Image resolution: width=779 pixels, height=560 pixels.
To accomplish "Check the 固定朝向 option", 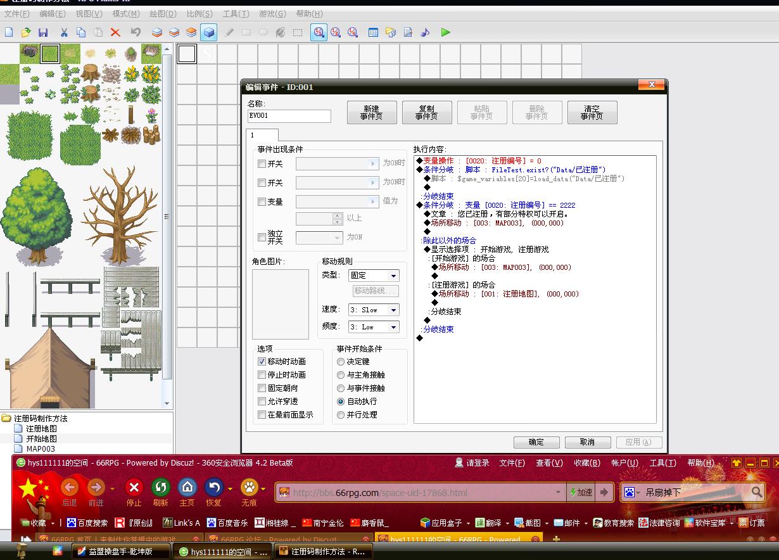I will (262, 388).
